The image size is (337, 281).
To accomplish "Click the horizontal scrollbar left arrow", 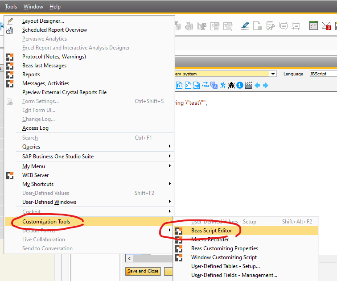I will [130, 259].
